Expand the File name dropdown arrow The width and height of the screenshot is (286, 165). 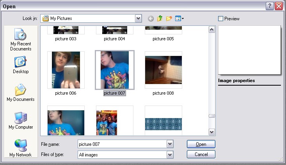170,144
